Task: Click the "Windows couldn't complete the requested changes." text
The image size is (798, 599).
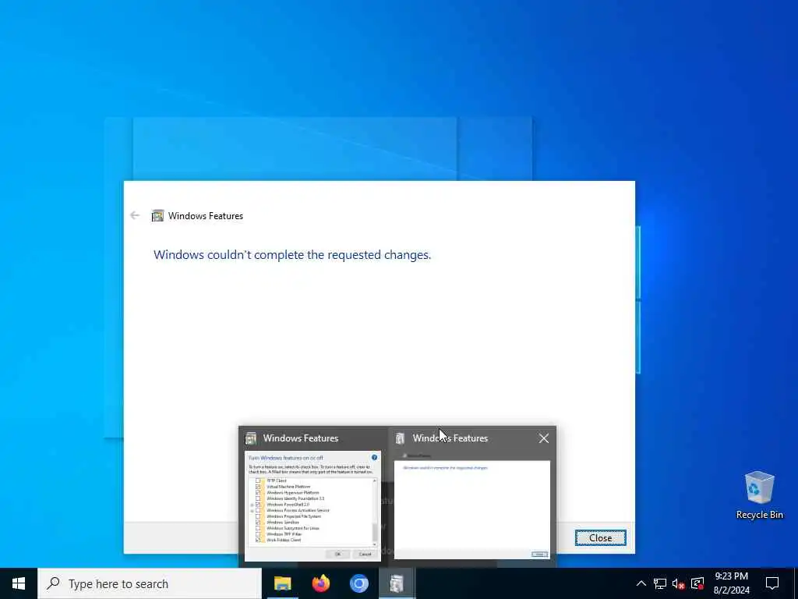Action: point(292,255)
